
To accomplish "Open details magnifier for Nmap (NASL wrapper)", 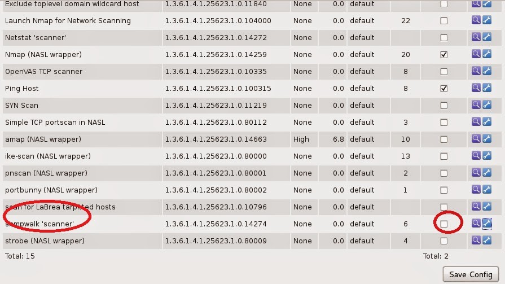I will (x=476, y=55).
